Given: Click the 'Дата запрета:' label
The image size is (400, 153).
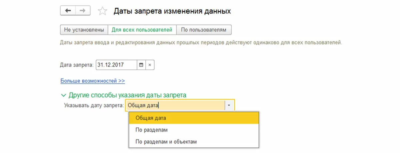Looking at the screenshot, I should tap(77, 65).
